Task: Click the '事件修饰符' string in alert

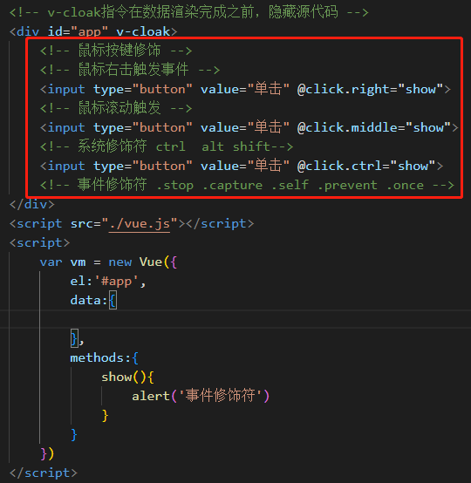Action: point(220,396)
